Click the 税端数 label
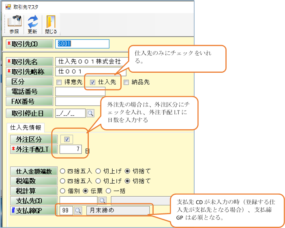The width and height of the screenshot is (285, 228). click(34, 181)
